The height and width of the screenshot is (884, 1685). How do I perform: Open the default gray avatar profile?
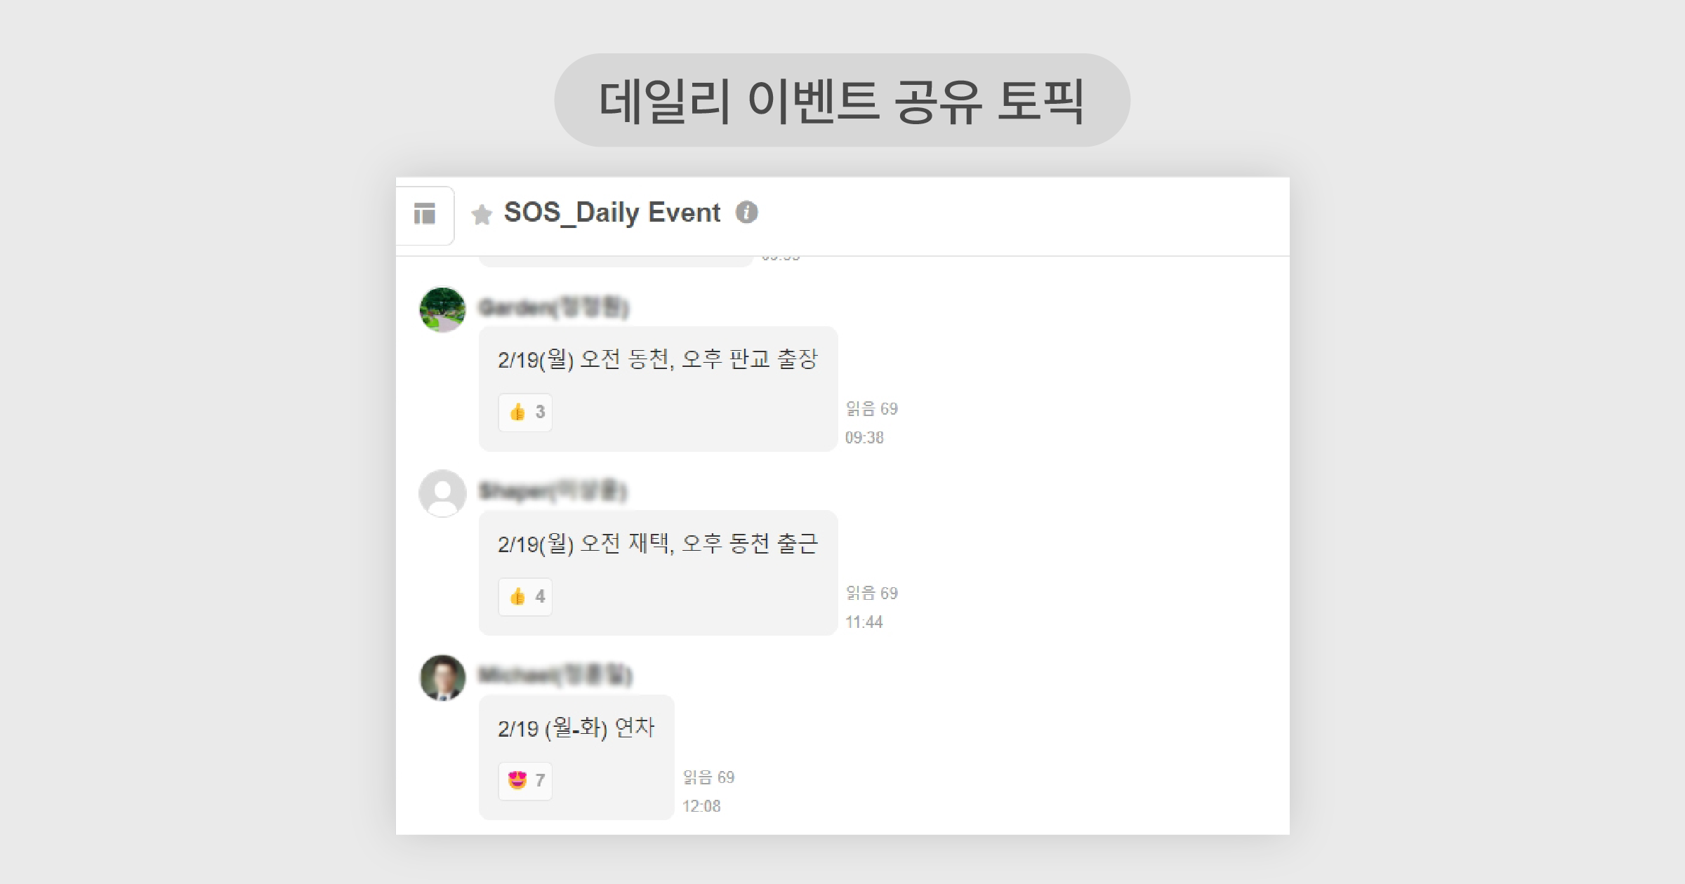point(442,493)
